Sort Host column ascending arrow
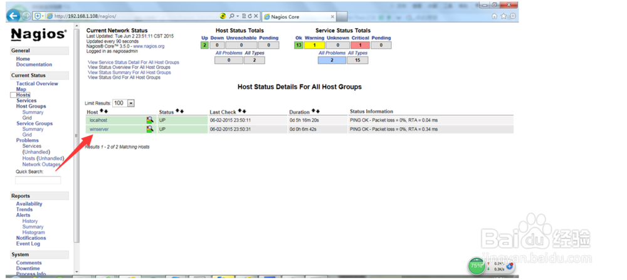Screen dimensions: 627x280 point(102,111)
